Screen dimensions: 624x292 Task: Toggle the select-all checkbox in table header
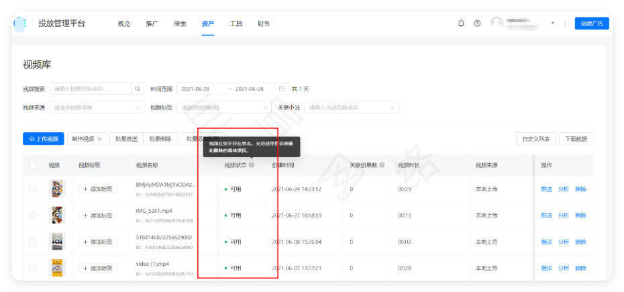point(33,165)
